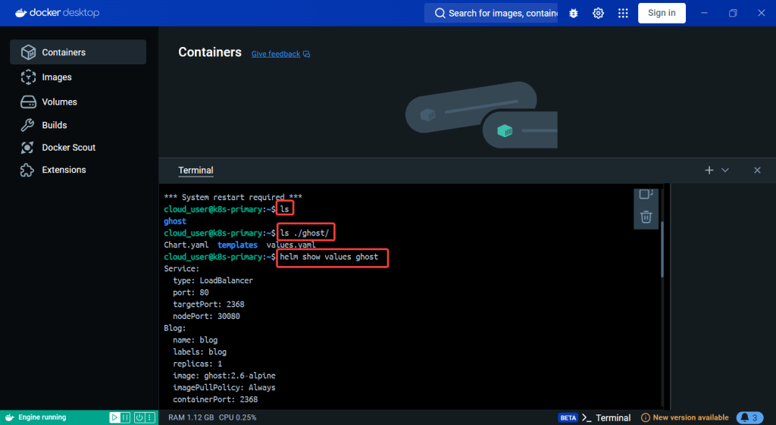The image size is (776, 425).
Task: Open the apps grid menu icon
Action: (623, 13)
